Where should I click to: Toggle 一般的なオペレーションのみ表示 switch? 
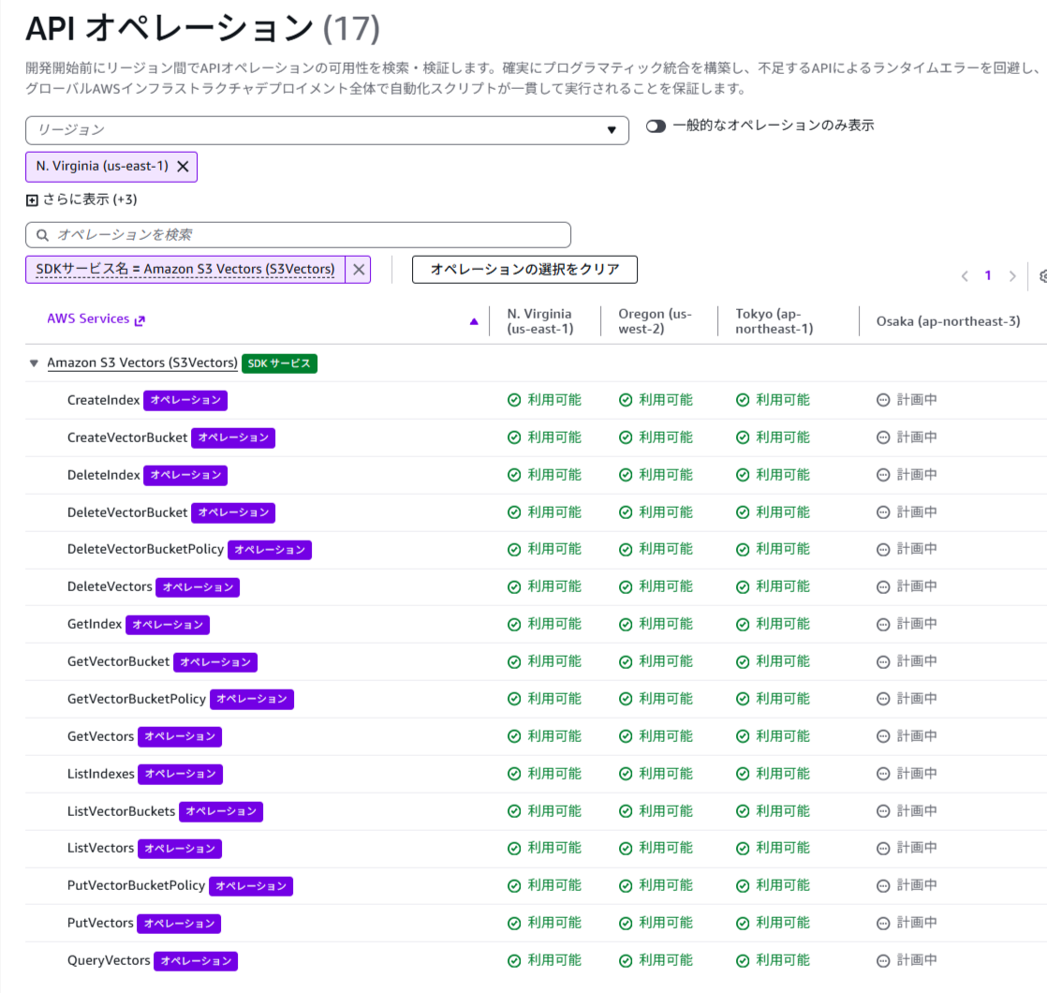coord(656,126)
